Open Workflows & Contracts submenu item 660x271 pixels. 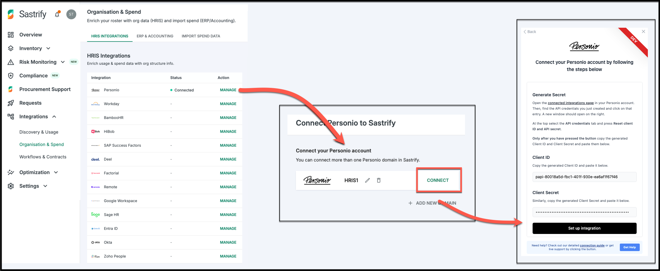pos(43,157)
